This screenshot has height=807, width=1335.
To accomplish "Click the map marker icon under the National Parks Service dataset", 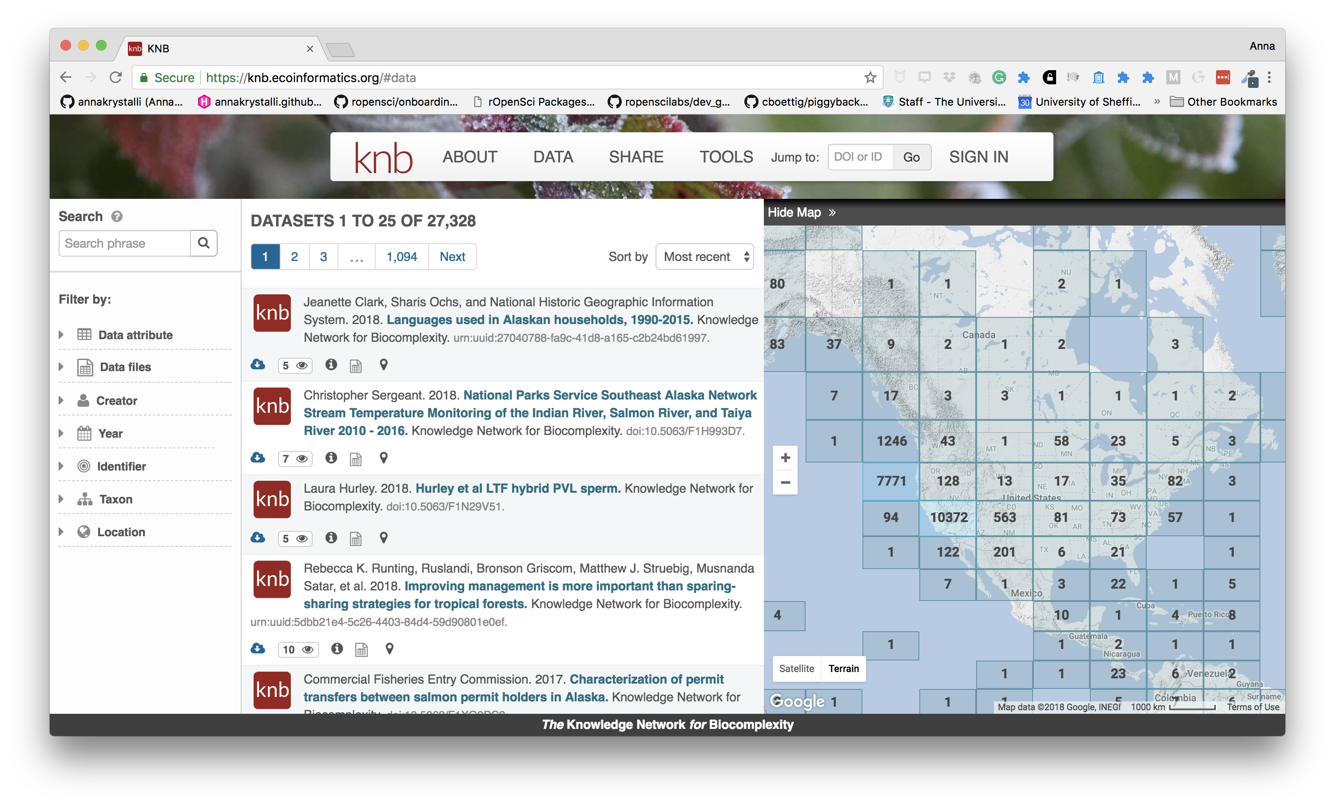I will pyautogui.click(x=384, y=458).
